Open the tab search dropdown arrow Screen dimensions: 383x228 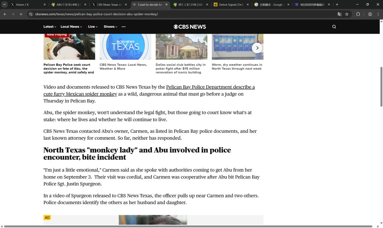pyautogui.click(x=4, y=5)
